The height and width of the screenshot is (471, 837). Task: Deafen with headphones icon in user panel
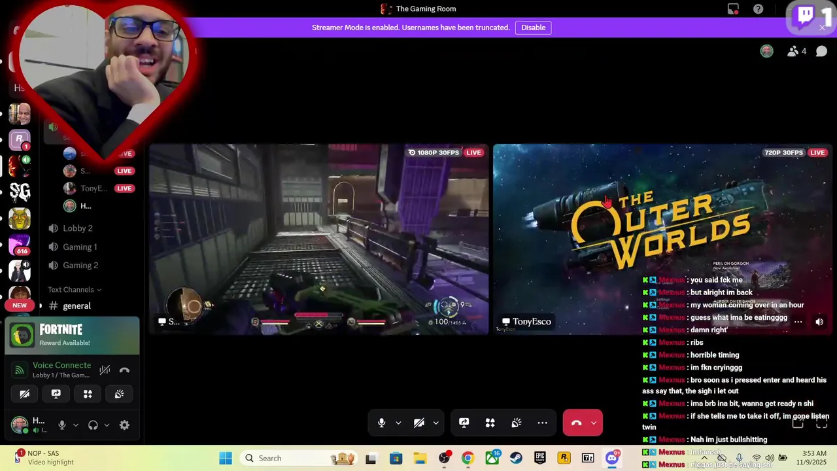93,425
